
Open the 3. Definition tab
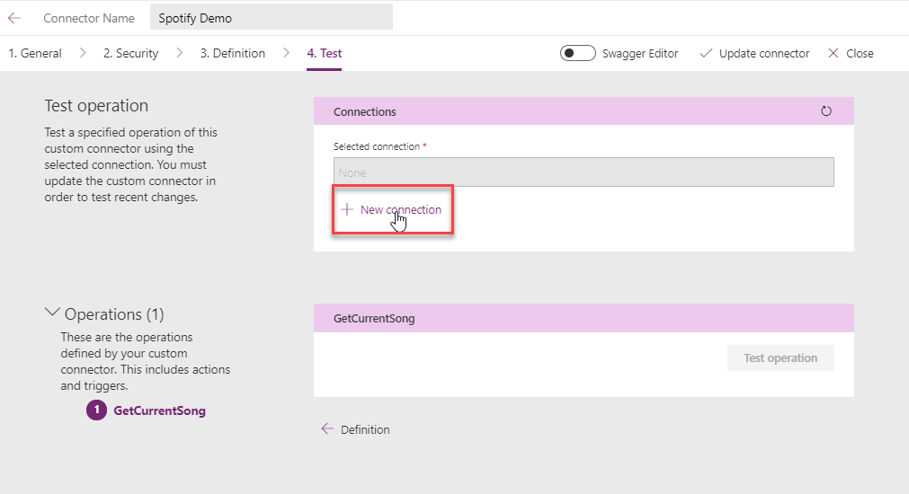[232, 53]
